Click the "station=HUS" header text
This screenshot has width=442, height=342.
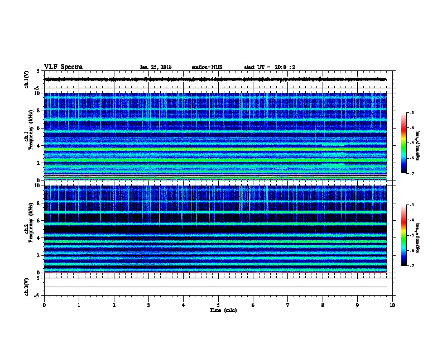click(207, 67)
